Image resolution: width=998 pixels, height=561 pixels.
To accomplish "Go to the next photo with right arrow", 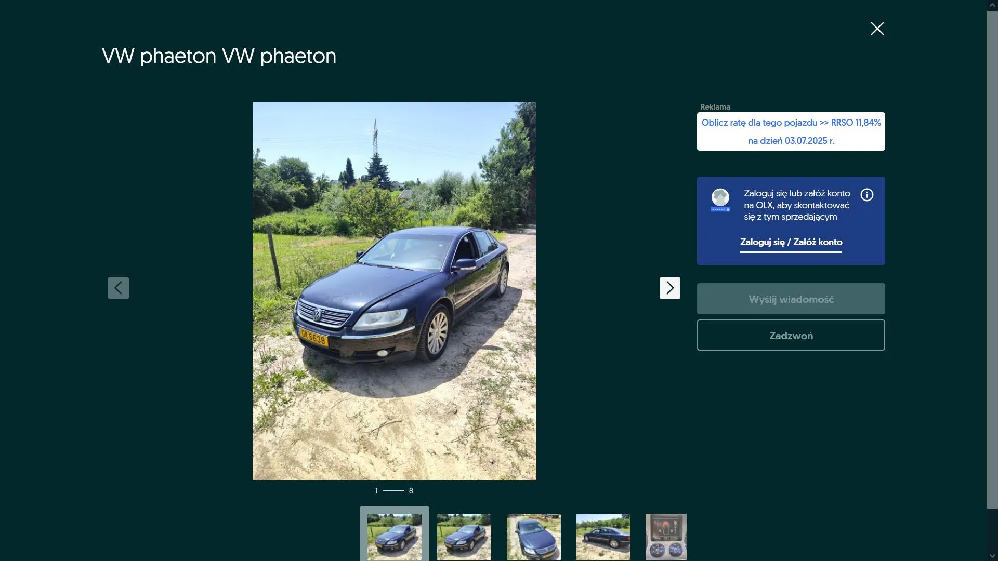I will pos(669,288).
